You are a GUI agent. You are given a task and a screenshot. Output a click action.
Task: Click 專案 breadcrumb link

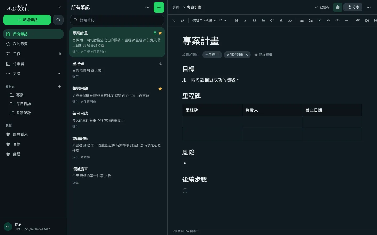[x=176, y=7]
